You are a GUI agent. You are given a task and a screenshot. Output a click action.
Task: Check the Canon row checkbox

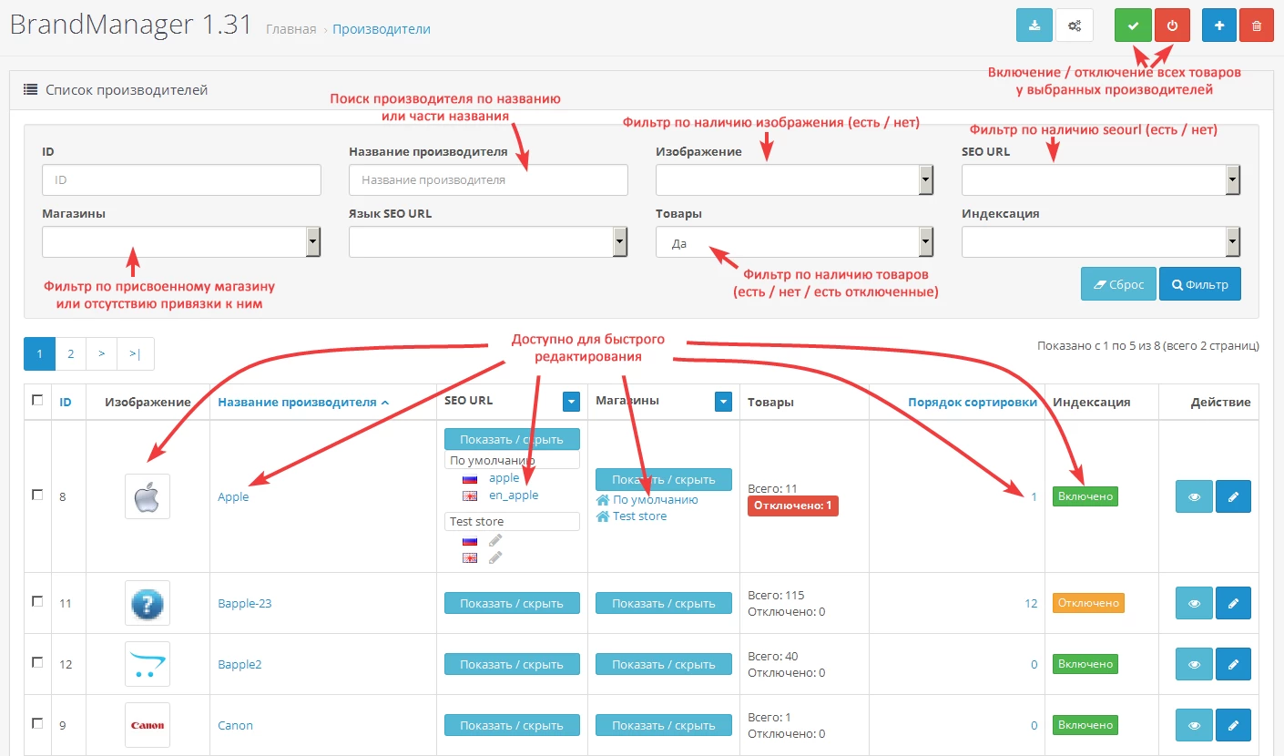tap(36, 723)
